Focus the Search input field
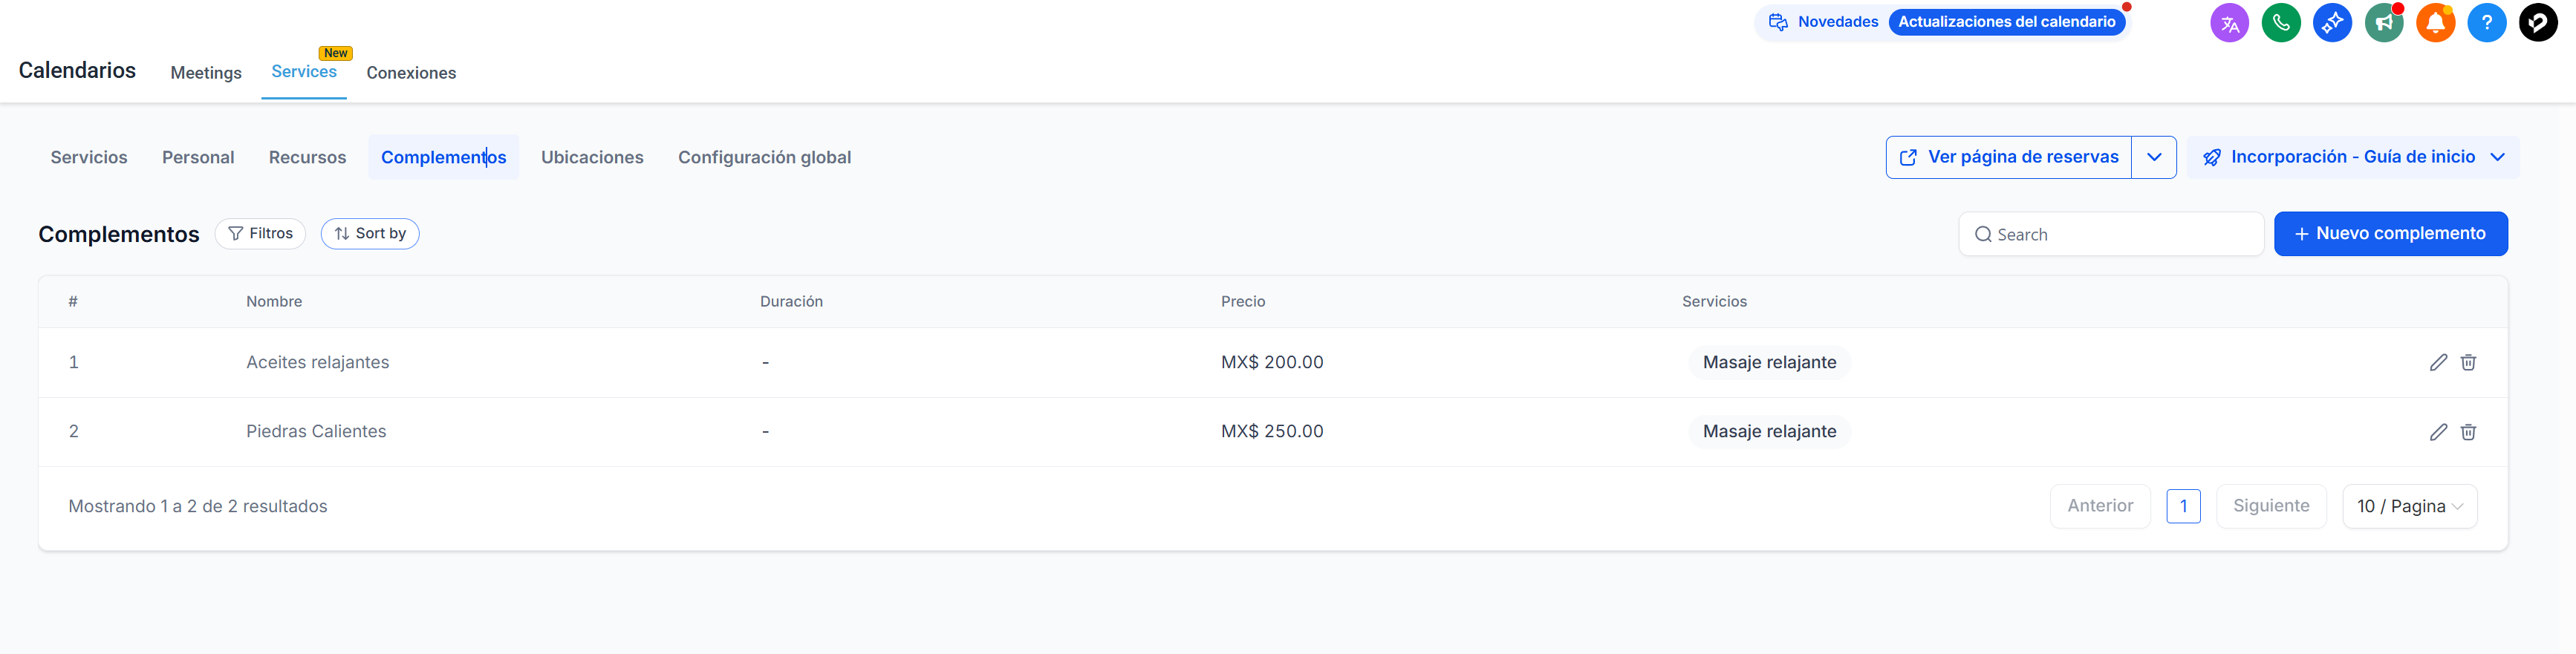This screenshot has height=654, width=2576. click(2120, 235)
